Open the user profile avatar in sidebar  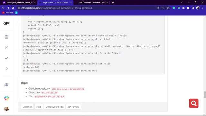tap(6, 109)
